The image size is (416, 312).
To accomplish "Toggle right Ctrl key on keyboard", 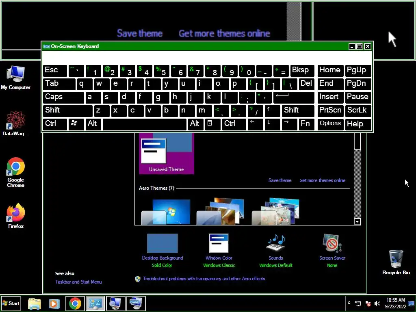I will [234, 123].
